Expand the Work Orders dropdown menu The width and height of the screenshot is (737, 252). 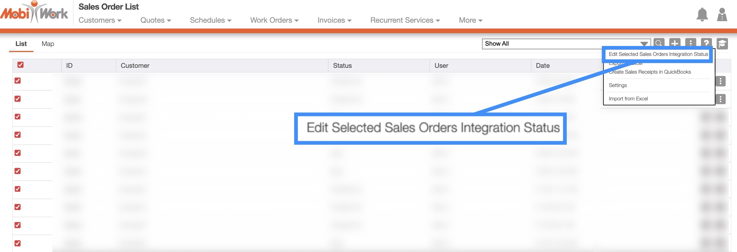[x=274, y=20]
